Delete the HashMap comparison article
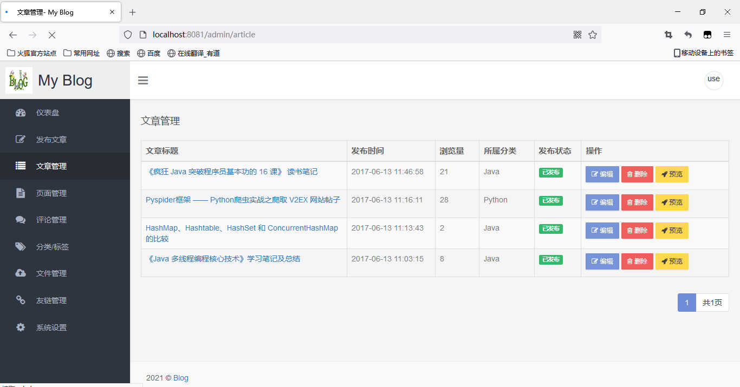The width and height of the screenshot is (740, 387). click(x=637, y=231)
